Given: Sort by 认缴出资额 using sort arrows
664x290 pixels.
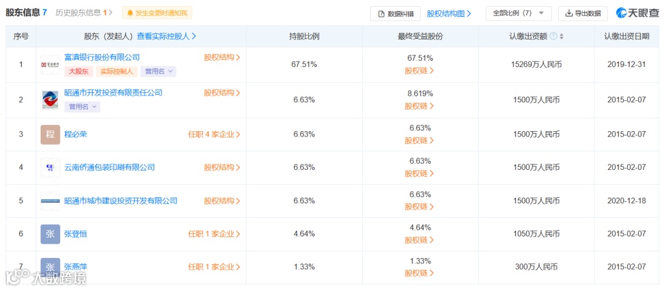Looking at the screenshot, I should 561,36.
